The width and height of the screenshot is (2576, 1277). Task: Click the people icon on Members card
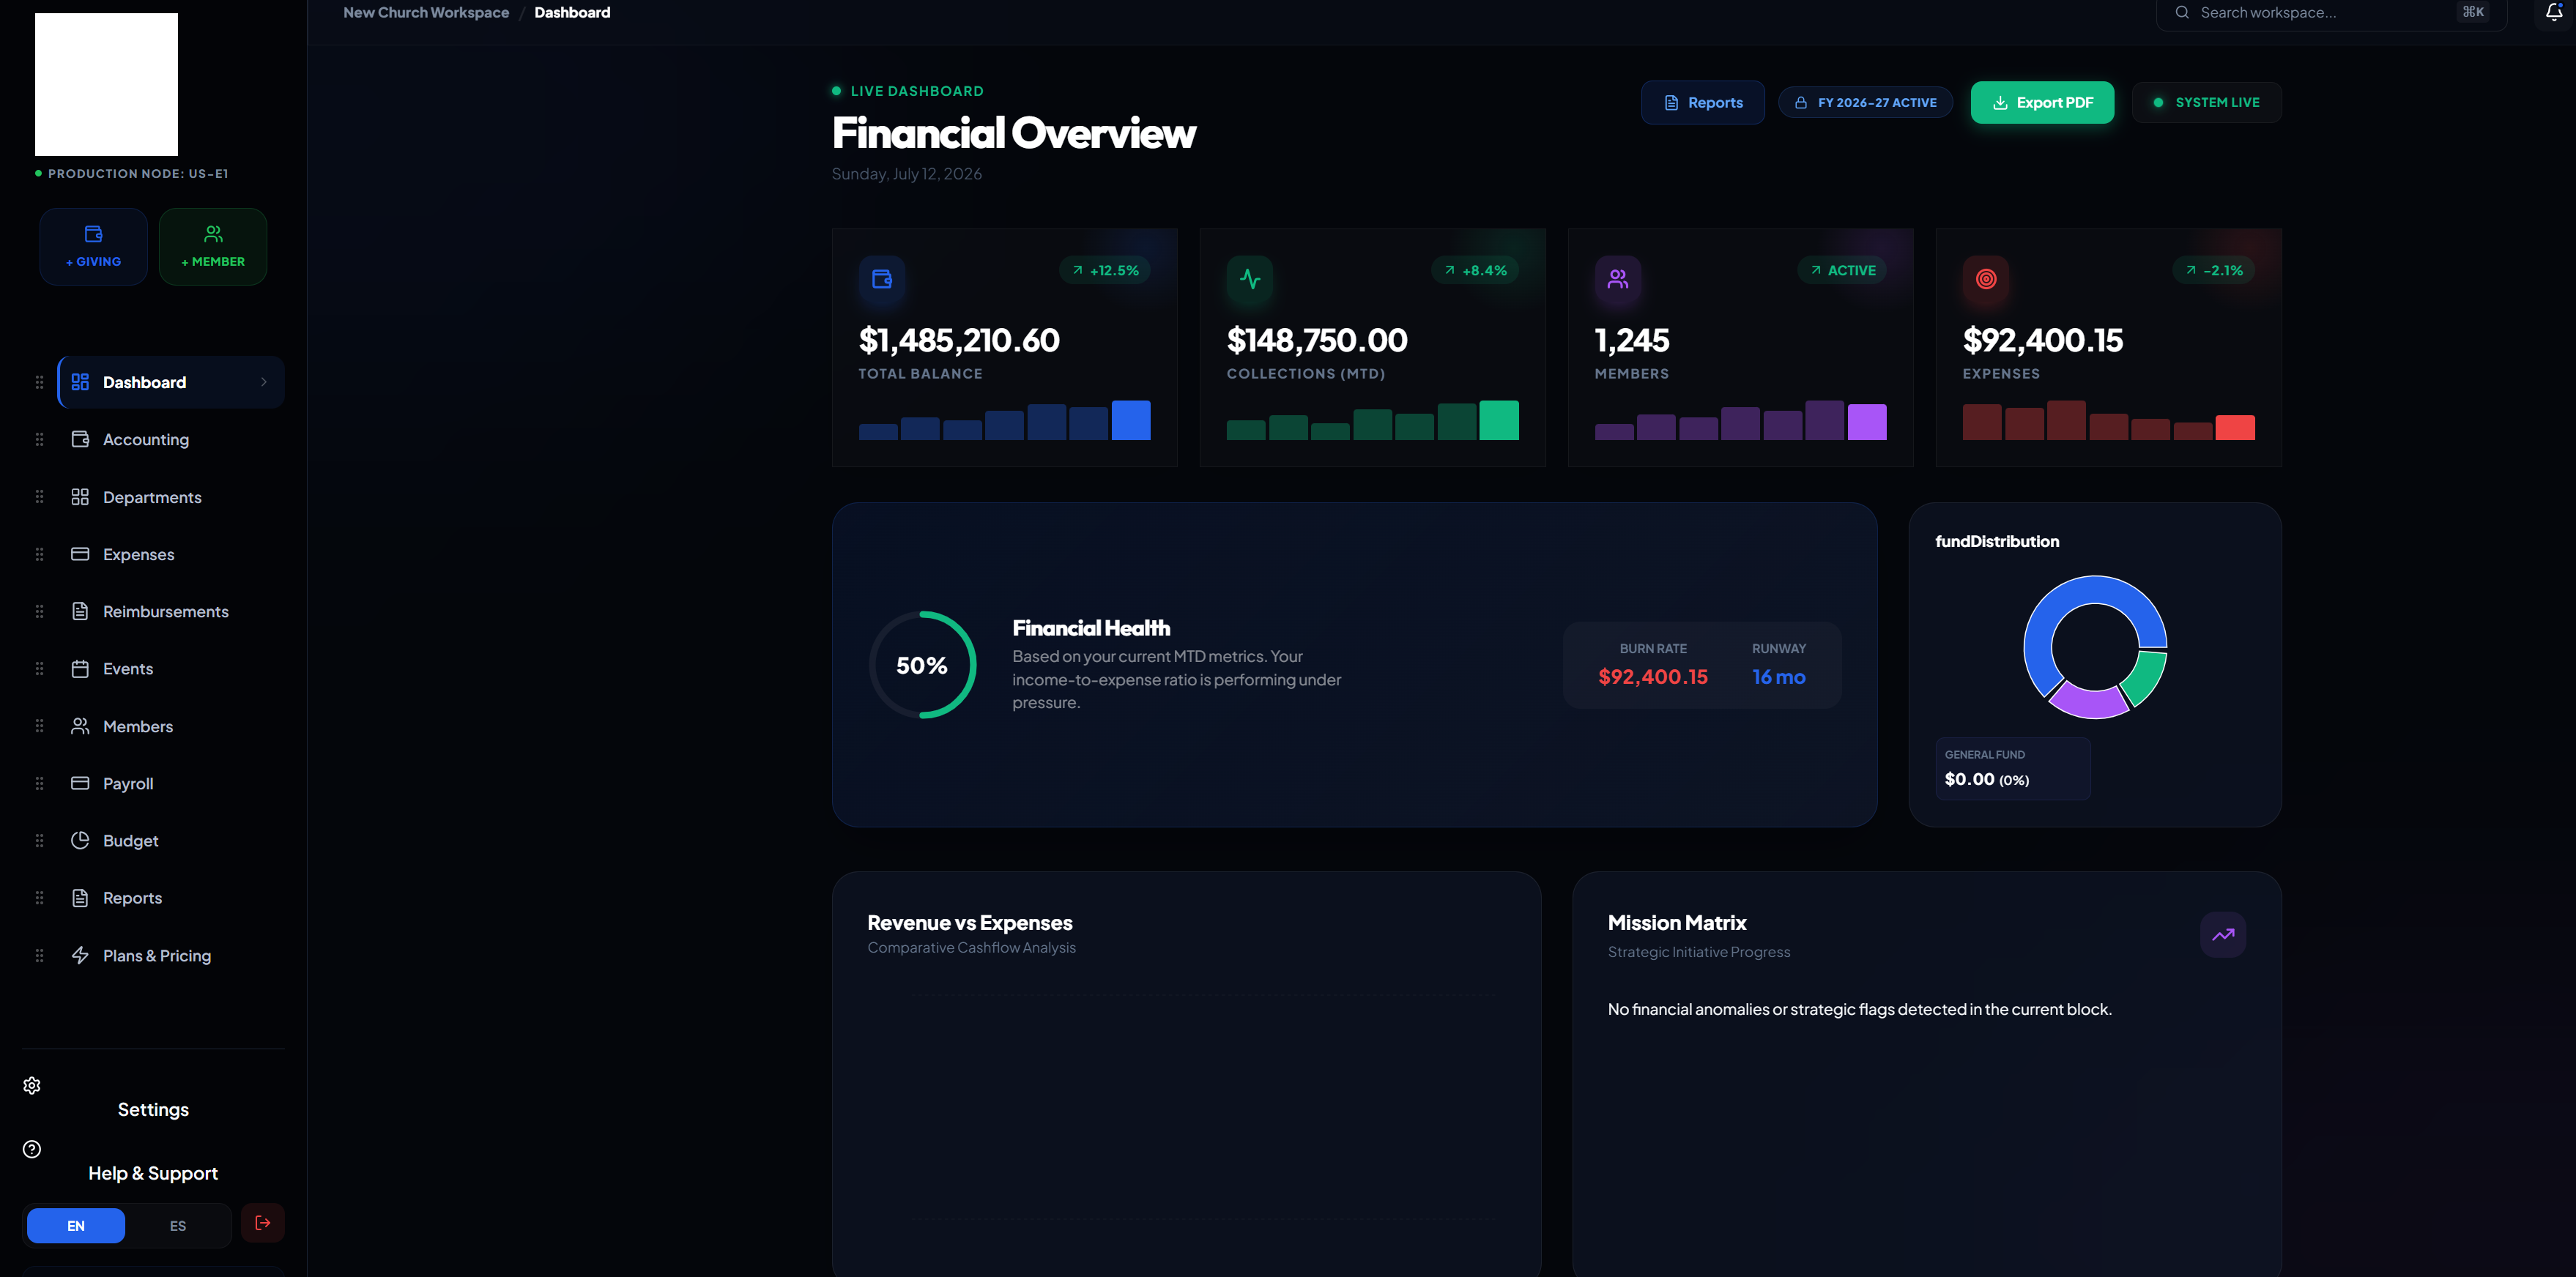point(1618,279)
